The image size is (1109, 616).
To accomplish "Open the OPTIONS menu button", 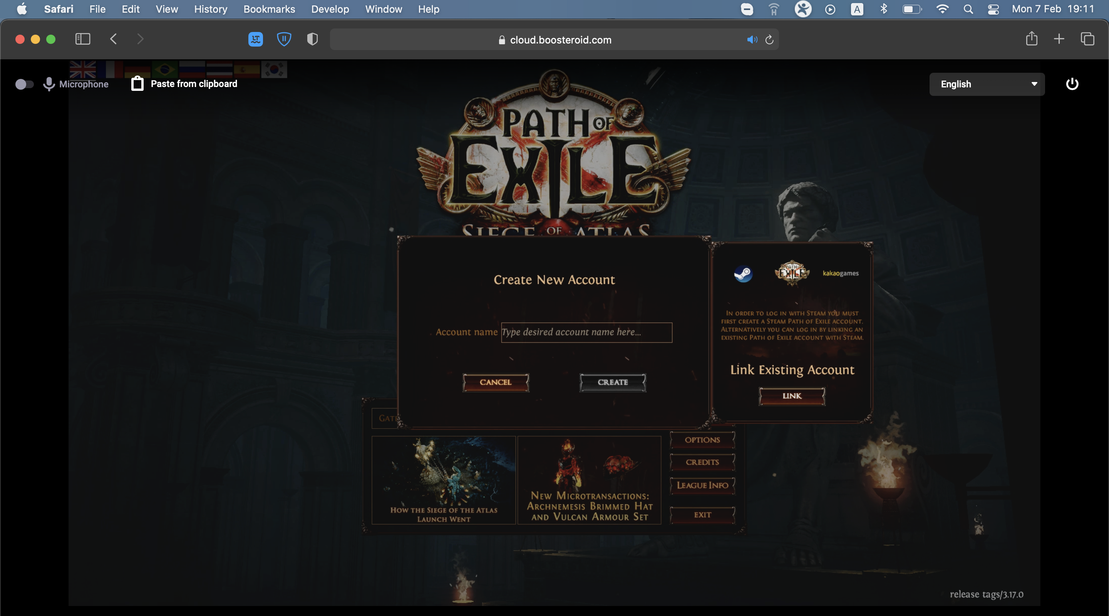I will (x=702, y=440).
